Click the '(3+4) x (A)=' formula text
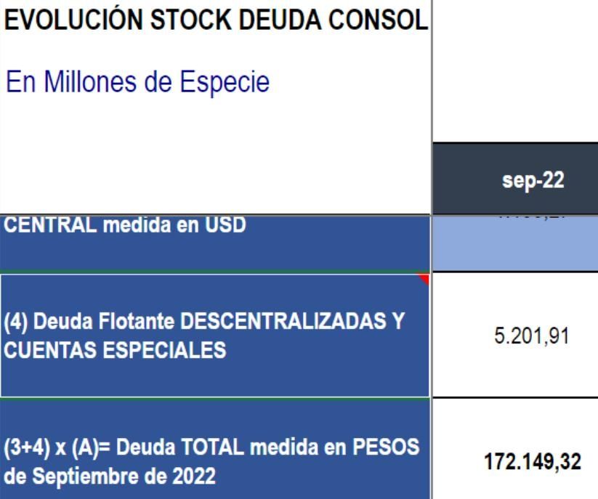The width and height of the screenshot is (598, 499). point(53,448)
